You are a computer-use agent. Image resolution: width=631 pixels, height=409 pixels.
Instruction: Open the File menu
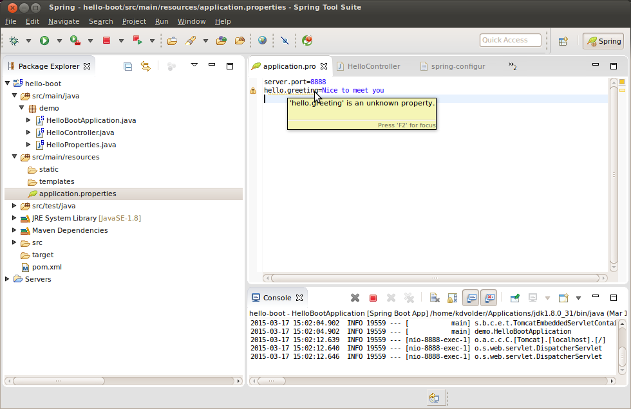coord(10,21)
